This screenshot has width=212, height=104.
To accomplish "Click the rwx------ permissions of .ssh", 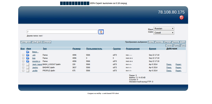I will point(129,55).
